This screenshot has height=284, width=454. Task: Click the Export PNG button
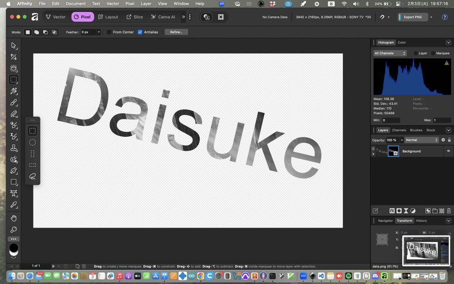413,17
